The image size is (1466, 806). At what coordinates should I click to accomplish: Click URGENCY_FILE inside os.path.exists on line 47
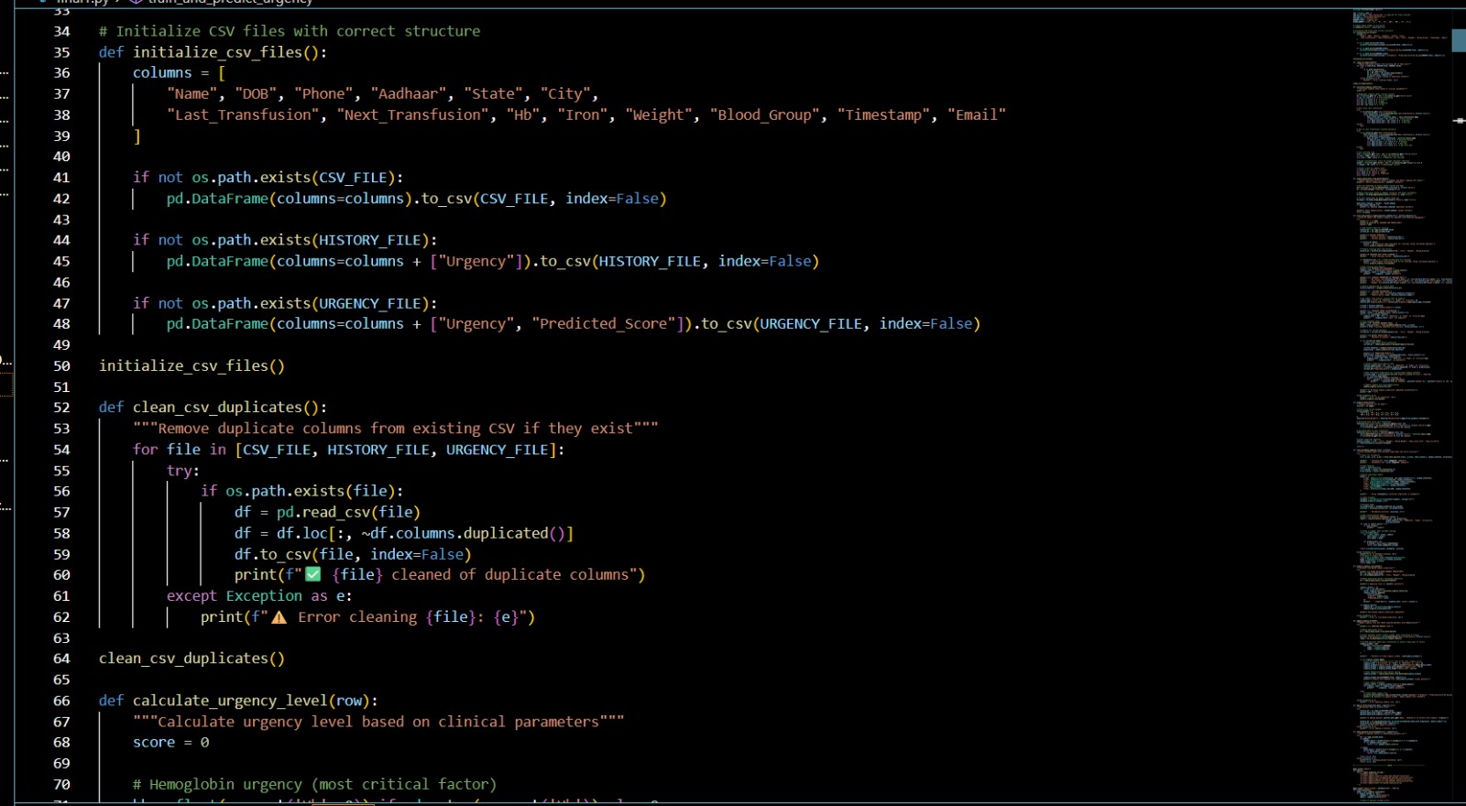click(370, 303)
